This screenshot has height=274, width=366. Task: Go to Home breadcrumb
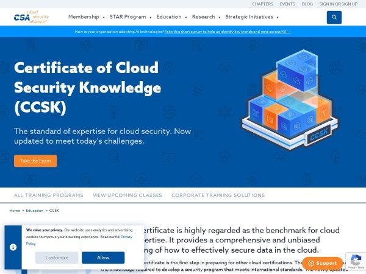[15, 211]
